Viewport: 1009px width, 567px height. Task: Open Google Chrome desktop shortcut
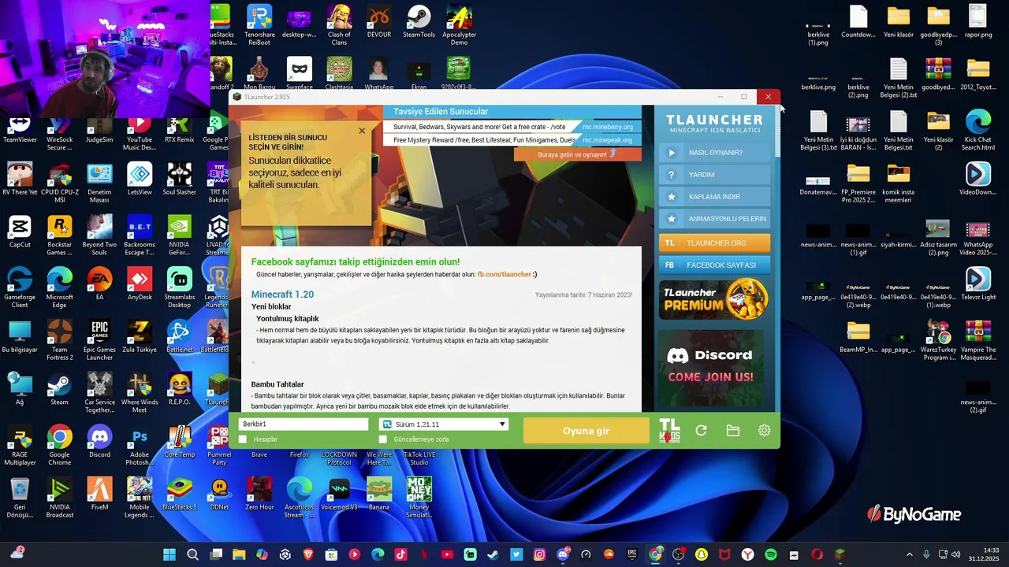(59, 445)
